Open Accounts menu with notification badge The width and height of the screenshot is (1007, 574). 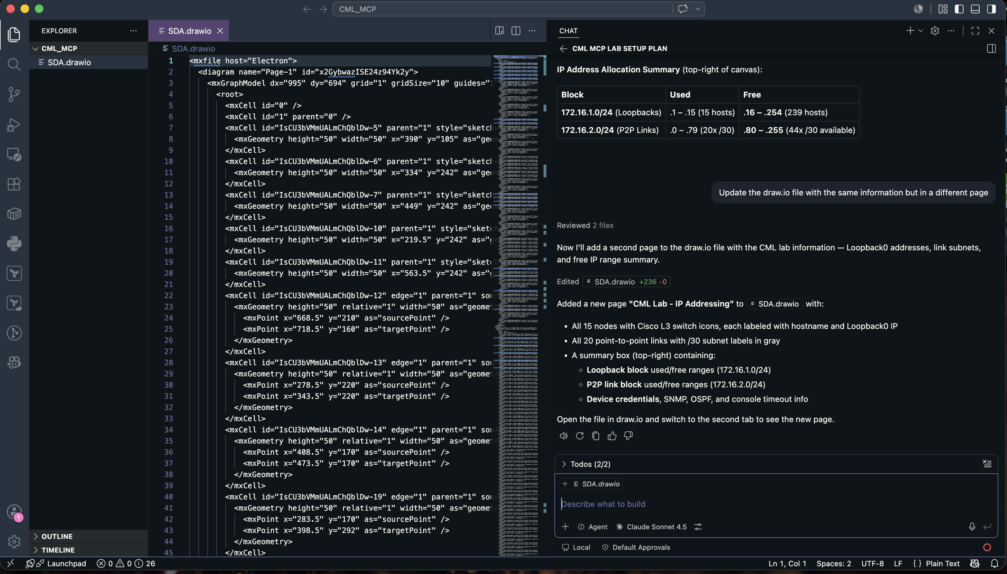pos(14,512)
